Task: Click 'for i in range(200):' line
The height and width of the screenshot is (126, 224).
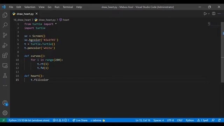Action: pyautogui.click(x=47, y=60)
